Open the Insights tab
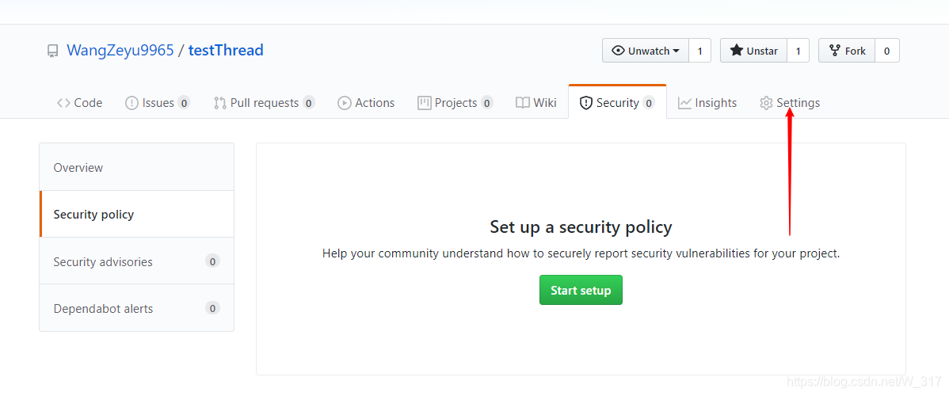This screenshot has height=396, width=949. pyautogui.click(x=707, y=103)
